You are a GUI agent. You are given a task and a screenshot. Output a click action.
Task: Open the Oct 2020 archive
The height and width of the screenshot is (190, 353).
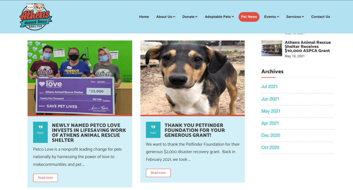[x=270, y=148]
